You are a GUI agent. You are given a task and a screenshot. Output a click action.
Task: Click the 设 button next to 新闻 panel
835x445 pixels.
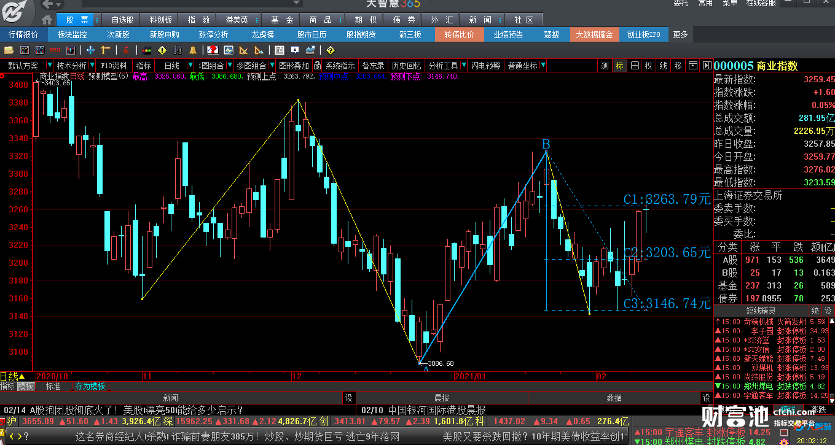point(349,398)
